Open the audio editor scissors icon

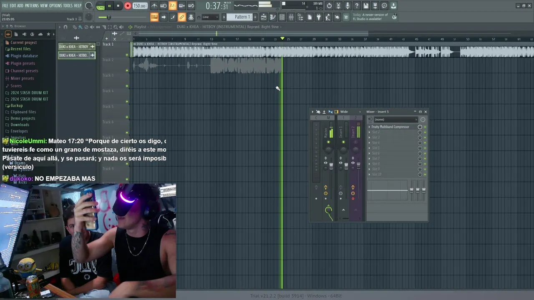(x=338, y=6)
